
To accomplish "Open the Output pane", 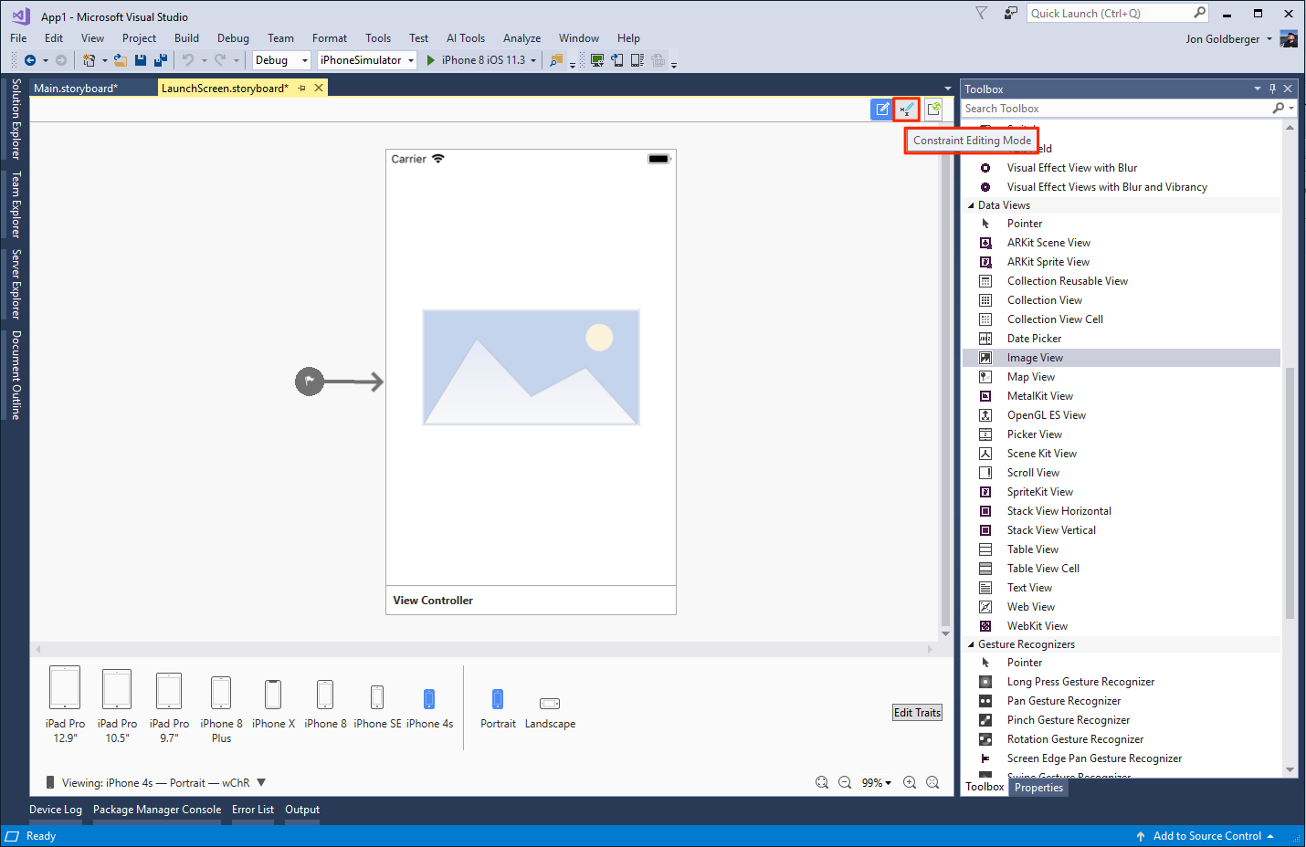I will [302, 810].
